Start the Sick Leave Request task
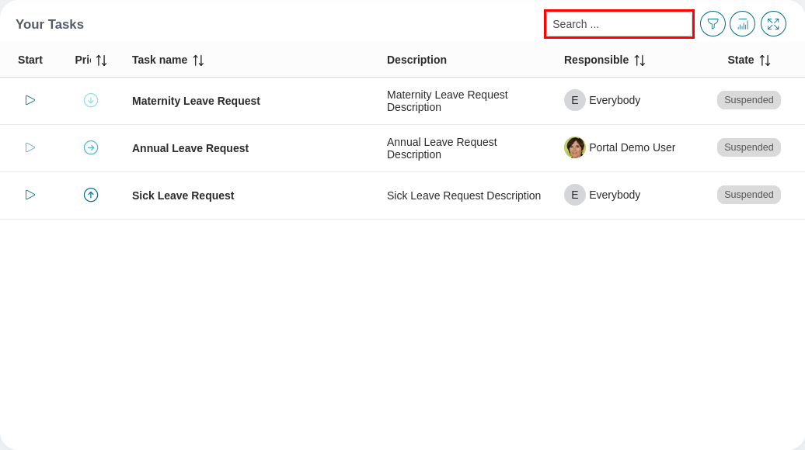Viewport: 805px width, 450px height. pos(30,195)
